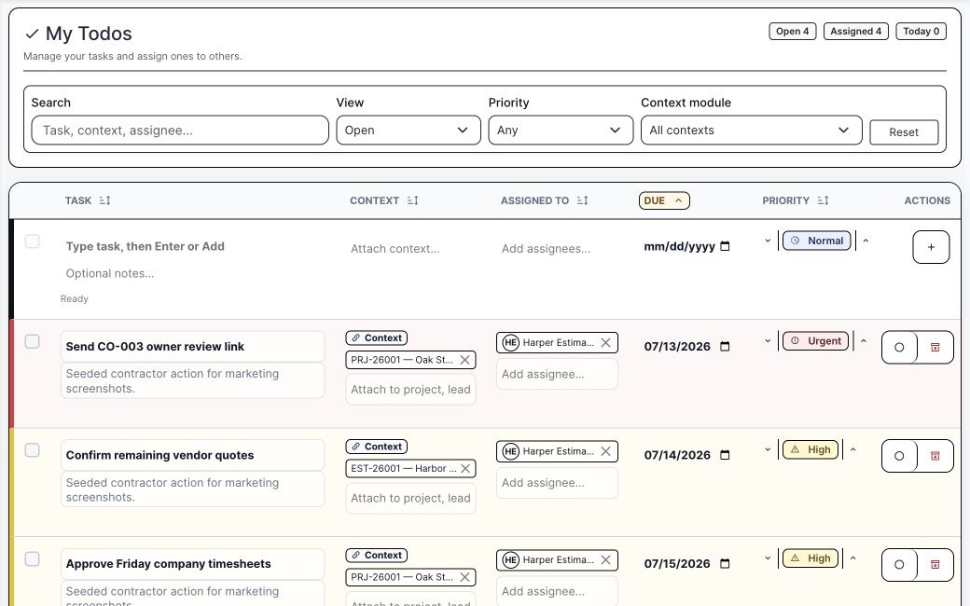This screenshot has height=606, width=970.
Task: Remove Harper assignee from timesheets task
Action: point(605,559)
